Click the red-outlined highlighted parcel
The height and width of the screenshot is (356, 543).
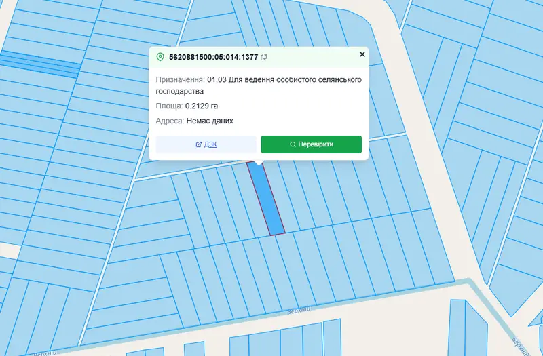click(266, 198)
